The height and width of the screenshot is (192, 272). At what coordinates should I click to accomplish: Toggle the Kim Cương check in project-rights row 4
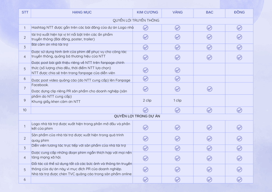pyautogui.click(x=146, y=158)
